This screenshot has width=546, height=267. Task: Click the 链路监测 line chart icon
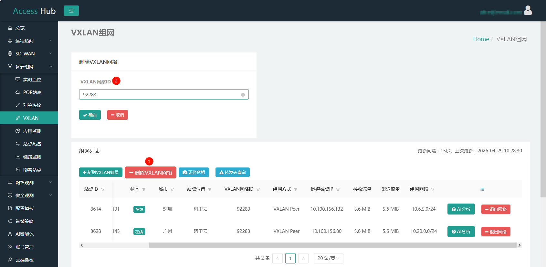[18, 157]
